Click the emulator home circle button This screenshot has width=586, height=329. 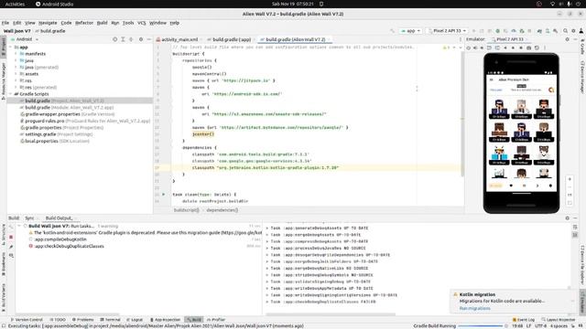513,48
